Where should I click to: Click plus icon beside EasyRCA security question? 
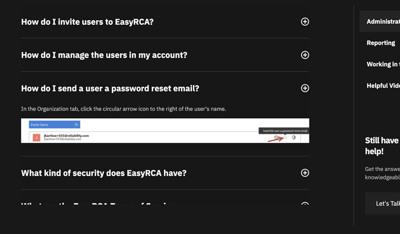305,173
